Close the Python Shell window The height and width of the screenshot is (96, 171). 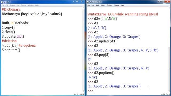click(168, 1)
